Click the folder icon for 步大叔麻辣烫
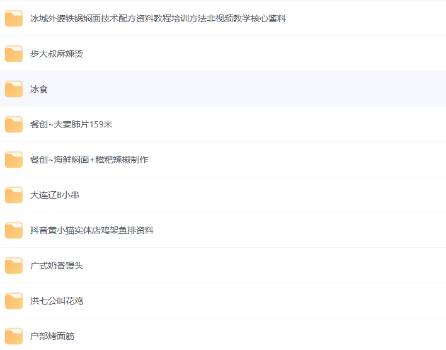 [x=14, y=54]
